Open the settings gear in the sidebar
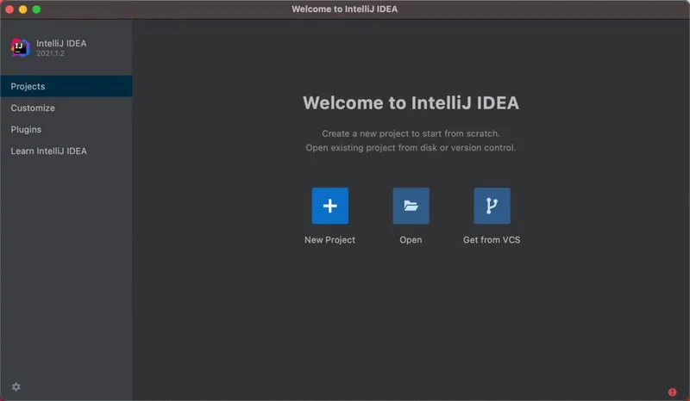This screenshot has width=690, height=401. (x=16, y=387)
